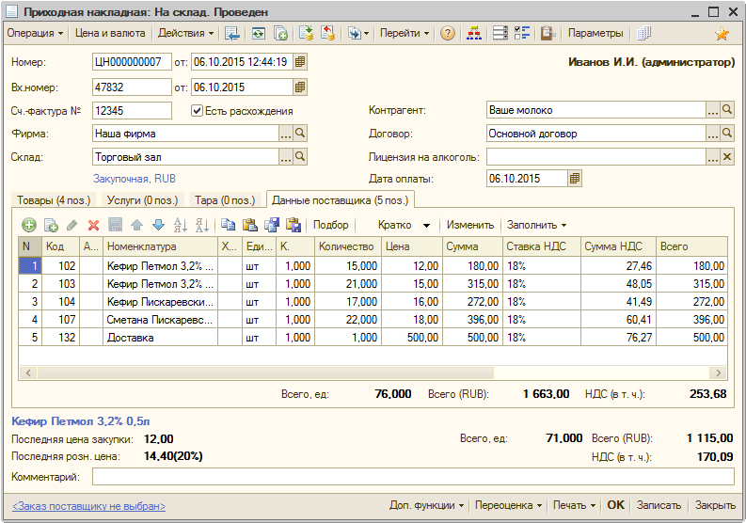The image size is (746, 523).
Task: Switch to the Услуги (0 поз.) tab
Action: (x=142, y=200)
